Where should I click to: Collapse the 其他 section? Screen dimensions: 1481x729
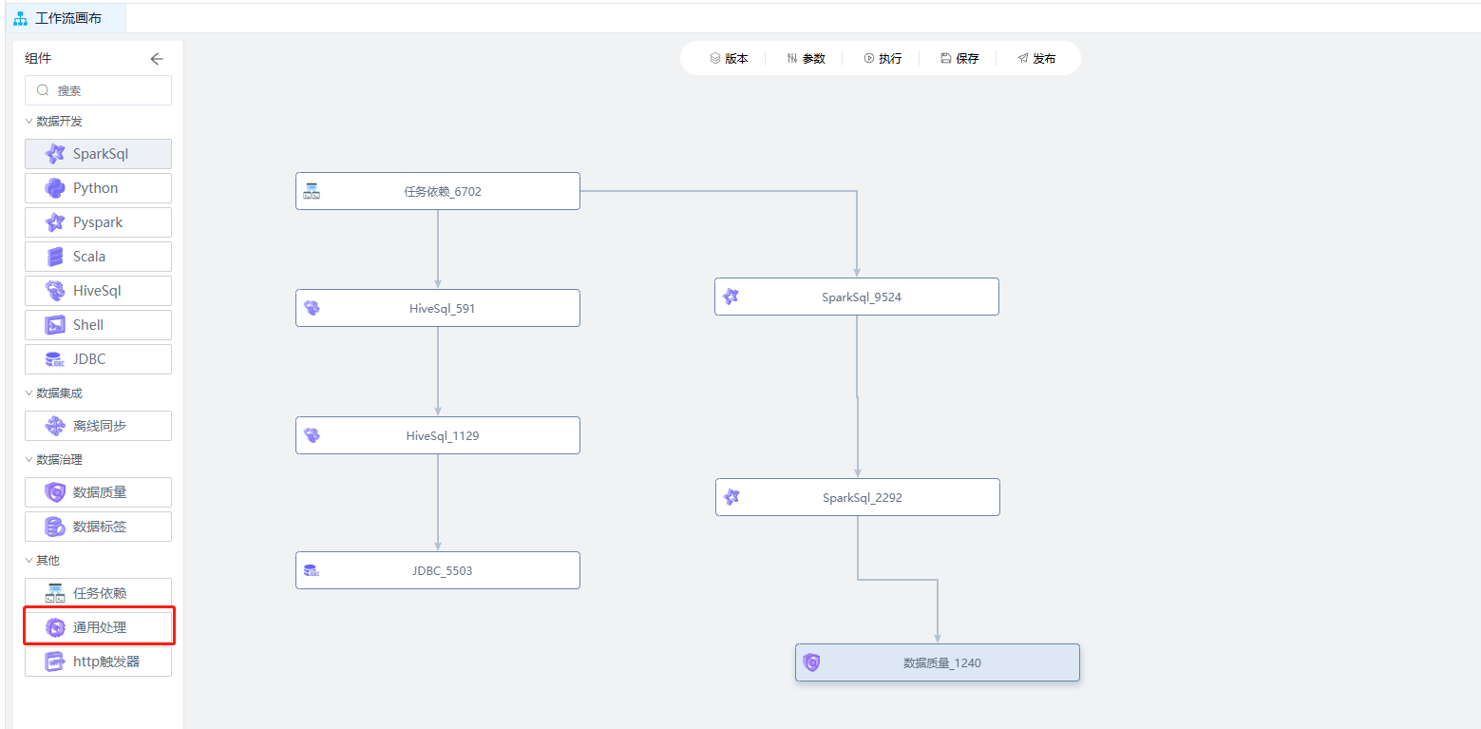(x=43, y=561)
